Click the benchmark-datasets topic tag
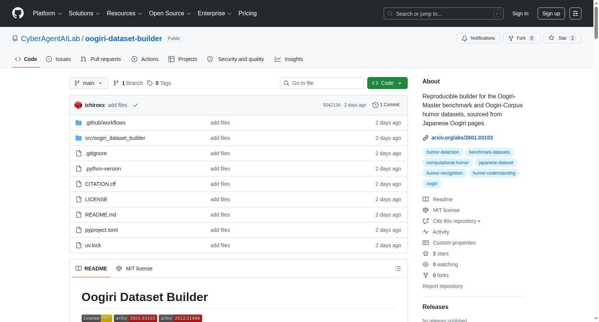Image resolution: width=599 pixels, height=322 pixels. coord(489,152)
